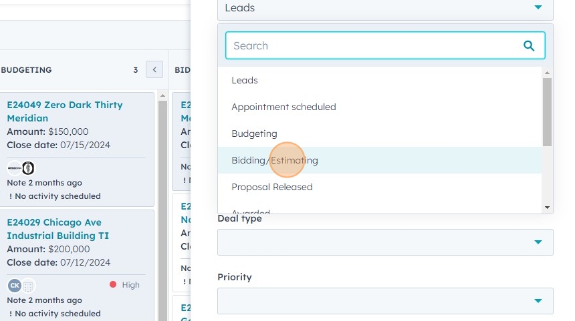
Task: Open E24049 Zero Dark Thirty Meridian deal
Action: 64,111
